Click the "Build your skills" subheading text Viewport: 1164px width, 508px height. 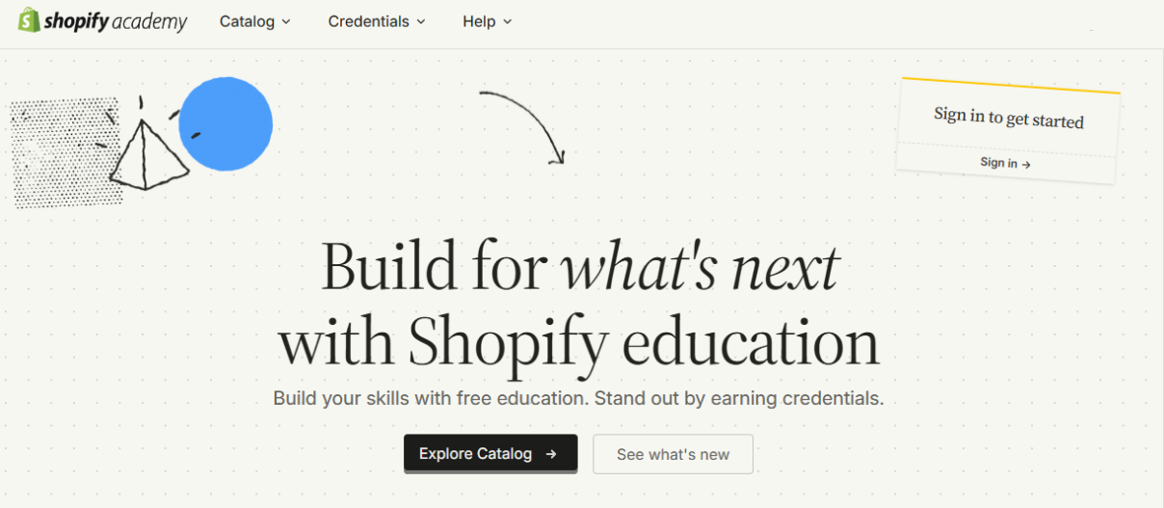(x=578, y=398)
